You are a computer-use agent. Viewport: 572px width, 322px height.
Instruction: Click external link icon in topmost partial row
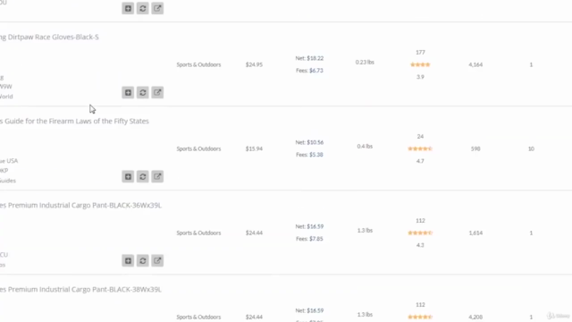click(157, 8)
